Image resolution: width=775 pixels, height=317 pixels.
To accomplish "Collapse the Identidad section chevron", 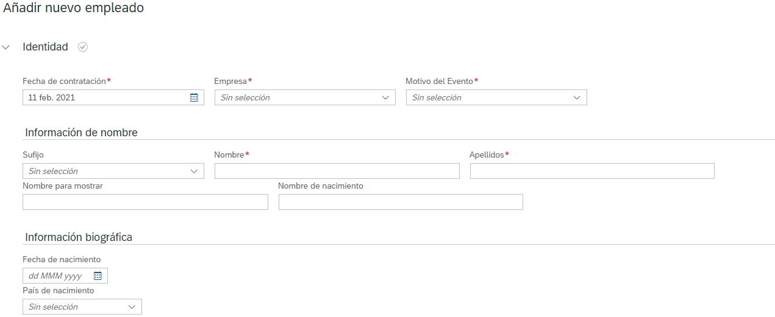I will tap(6, 47).
